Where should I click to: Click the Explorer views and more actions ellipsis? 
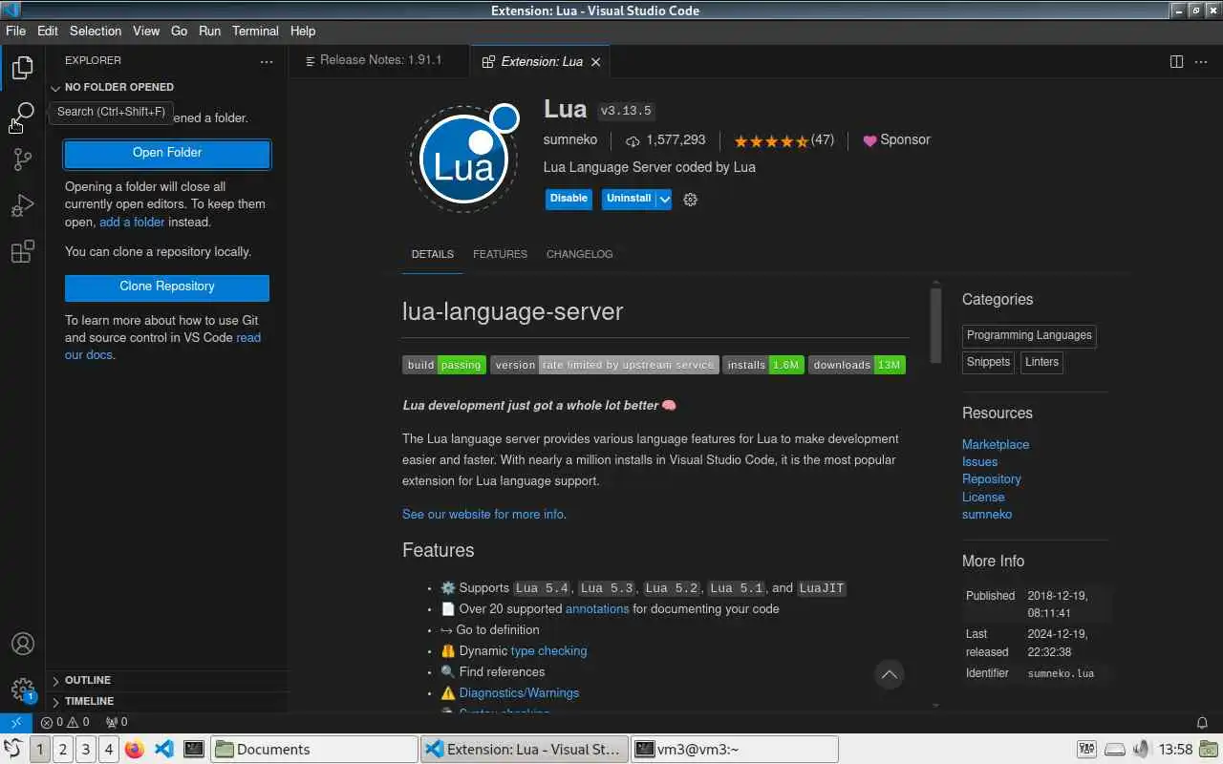click(267, 61)
